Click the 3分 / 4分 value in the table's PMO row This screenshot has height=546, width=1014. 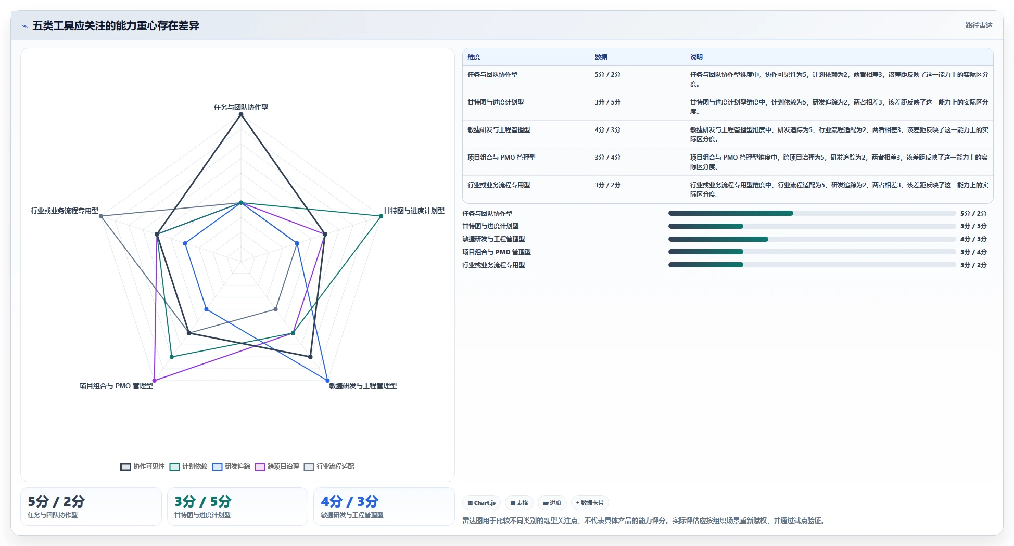coord(608,158)
